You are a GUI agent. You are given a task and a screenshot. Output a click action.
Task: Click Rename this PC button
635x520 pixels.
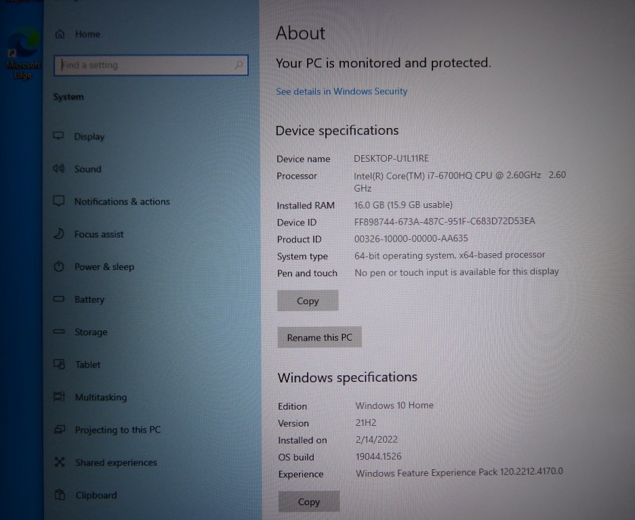[x=319, y=337]
